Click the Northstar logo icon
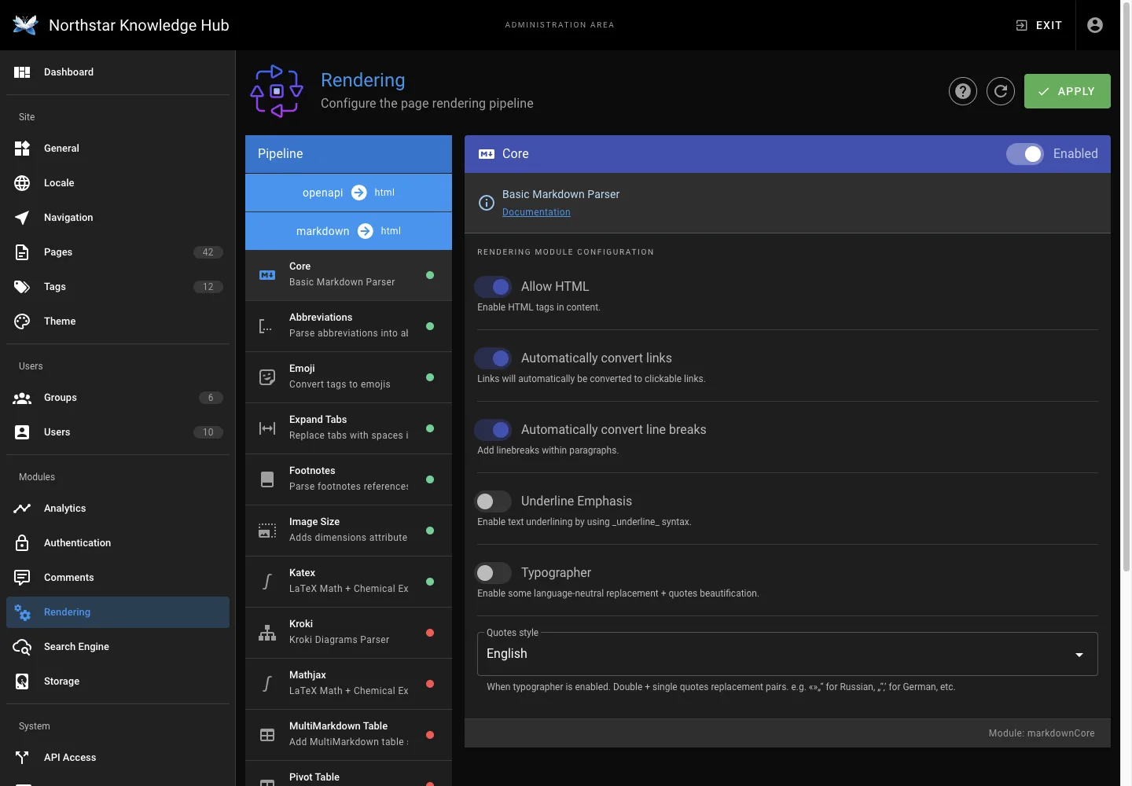This screenshot has height=786, width=1132. [x=25, y=25]
